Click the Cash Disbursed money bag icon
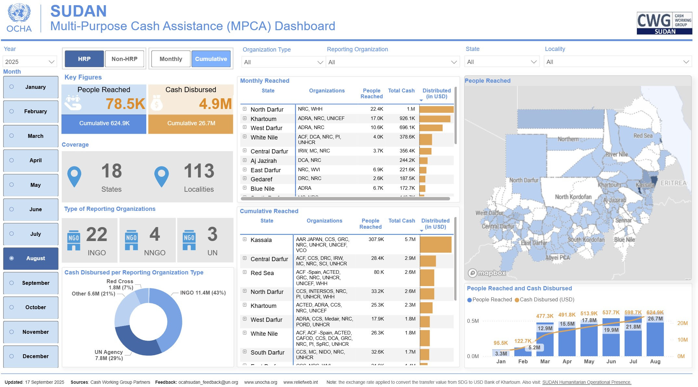Viewport: 698px width, 387px height. click(x=157, y=103)
